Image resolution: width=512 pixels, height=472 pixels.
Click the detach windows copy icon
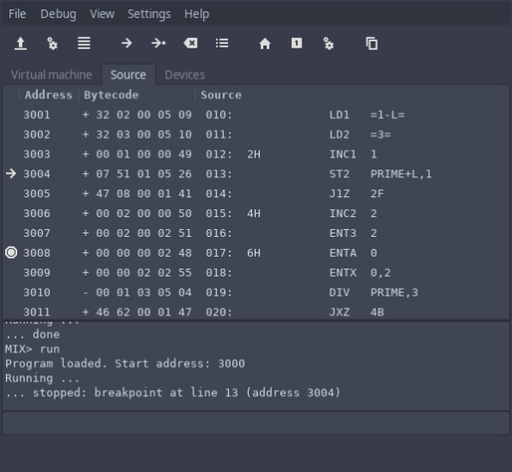372,44
